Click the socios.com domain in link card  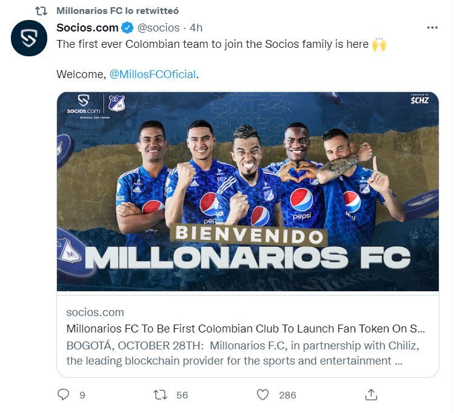click(x=95, y=312)
